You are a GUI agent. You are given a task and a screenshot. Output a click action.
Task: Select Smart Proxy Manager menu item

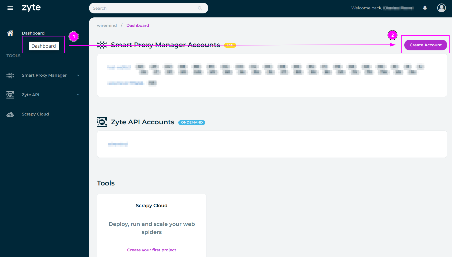(44, 75)
